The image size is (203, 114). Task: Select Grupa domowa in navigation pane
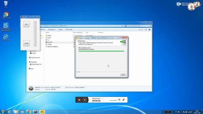pyautogui.click(x=34, y=58)
